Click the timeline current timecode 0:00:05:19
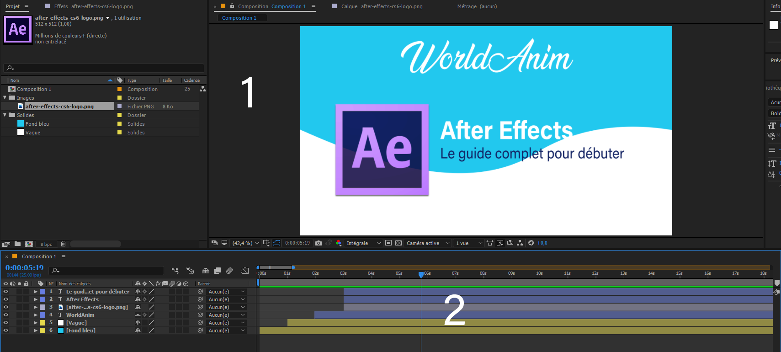781x352 pixels. pos(24,268)
